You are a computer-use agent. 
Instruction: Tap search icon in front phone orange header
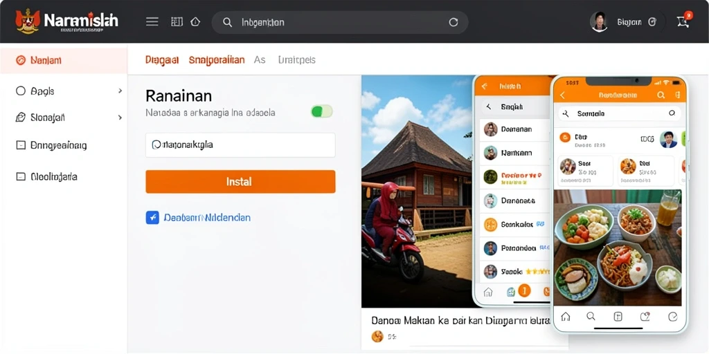[661, 95]
